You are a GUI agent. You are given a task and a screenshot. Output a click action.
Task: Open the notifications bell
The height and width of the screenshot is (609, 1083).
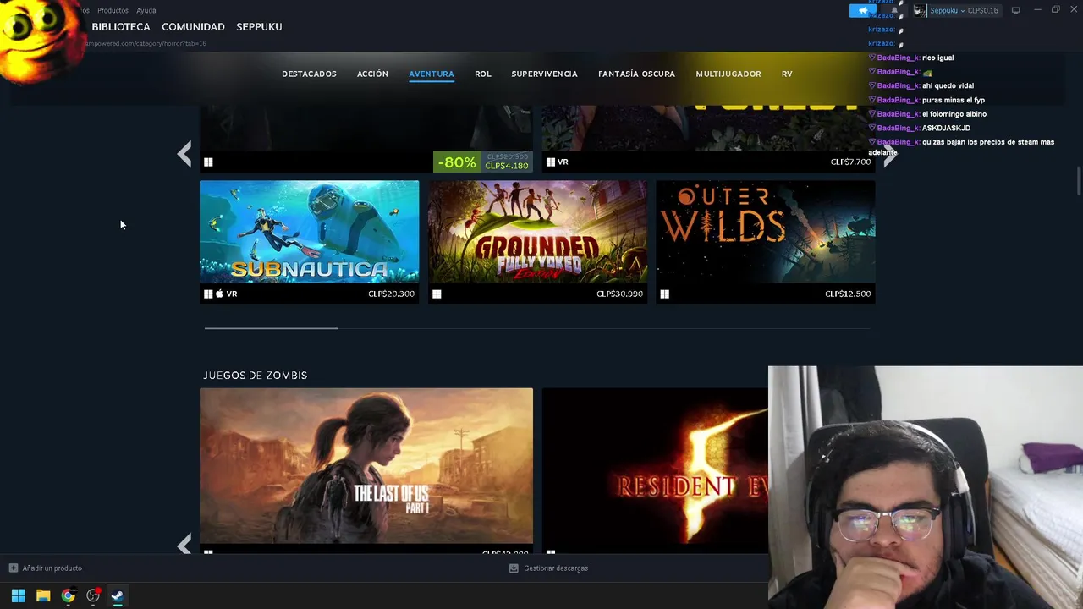[893, 10]
